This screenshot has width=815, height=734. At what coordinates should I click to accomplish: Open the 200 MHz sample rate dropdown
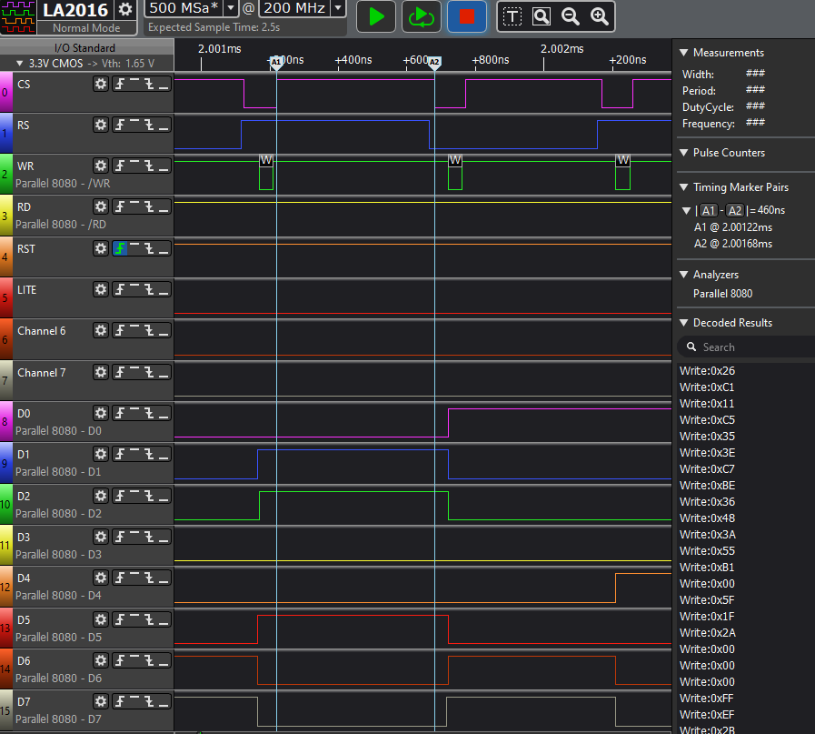(338, 8)
